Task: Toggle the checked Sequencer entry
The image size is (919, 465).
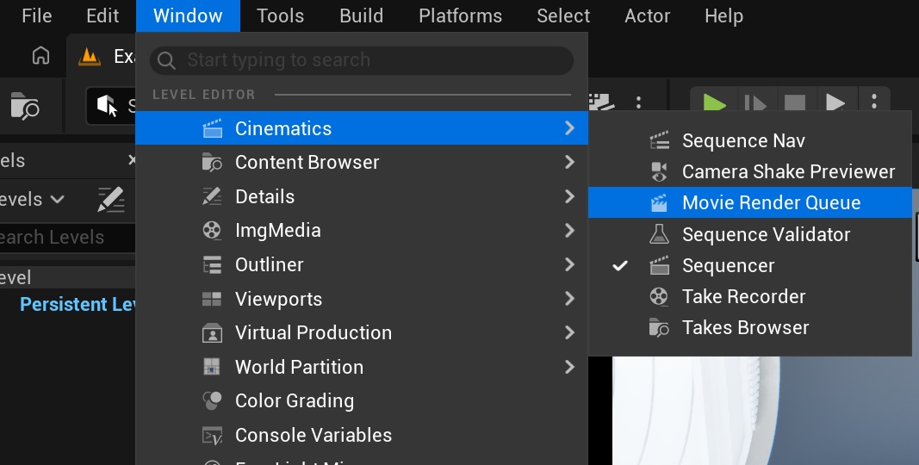Action: (x=727, y=265)
